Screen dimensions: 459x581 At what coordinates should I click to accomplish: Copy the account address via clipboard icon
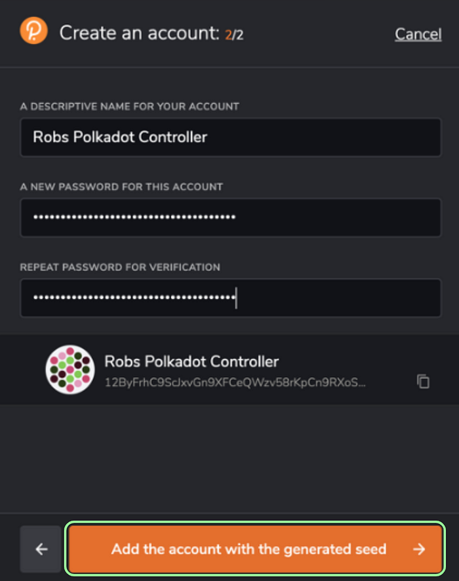point(423,381)
